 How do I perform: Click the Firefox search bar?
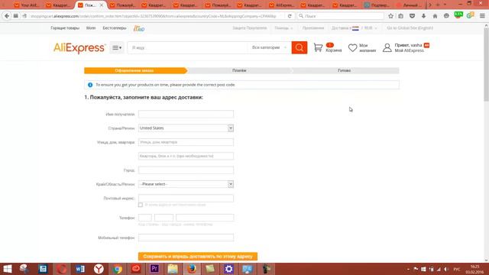(341, 16)
